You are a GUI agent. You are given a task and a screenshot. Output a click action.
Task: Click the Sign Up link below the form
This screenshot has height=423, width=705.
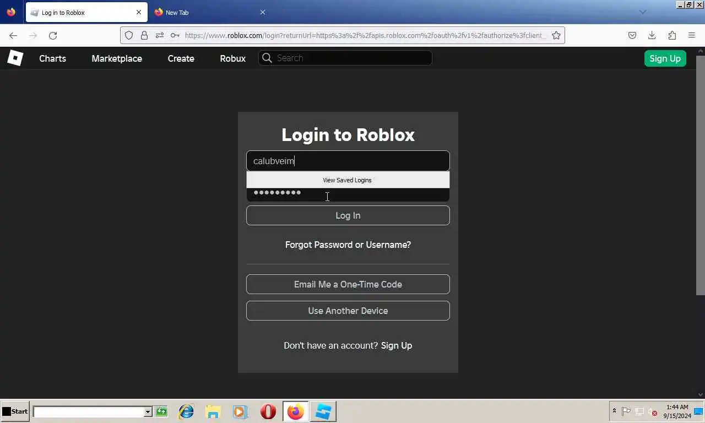coord(397,345)
